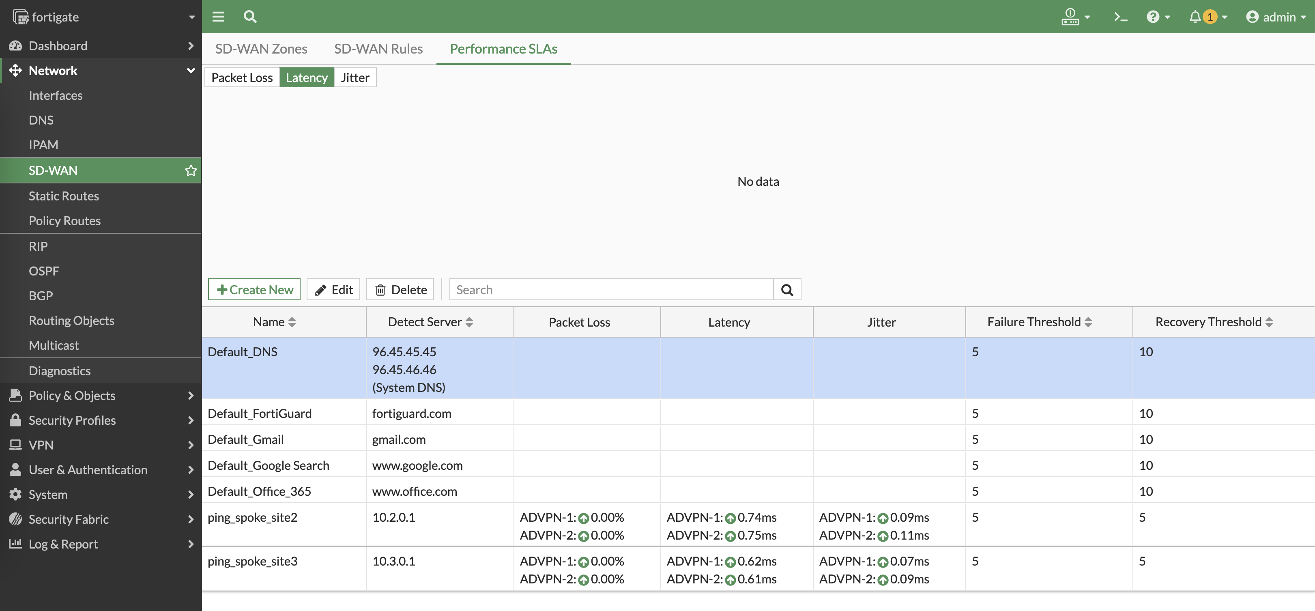Open the notifications bell icon
The height and width of the screenshot is (611, 1315).
pos(1195,17)
